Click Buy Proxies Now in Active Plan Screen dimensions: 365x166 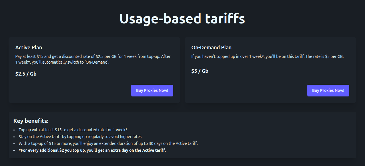coord(152,90)
